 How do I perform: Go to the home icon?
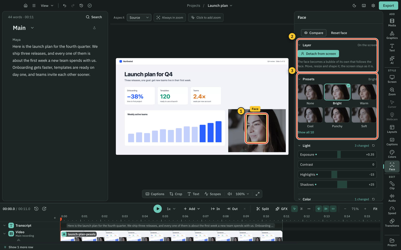tap(26, 5)
